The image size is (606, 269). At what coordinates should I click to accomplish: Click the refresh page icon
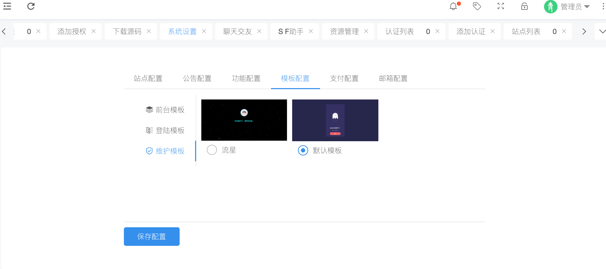coord(31,6)
